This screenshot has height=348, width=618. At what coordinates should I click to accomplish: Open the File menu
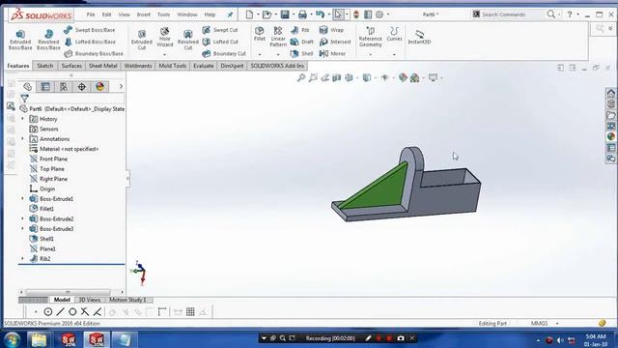click(91, 14)
